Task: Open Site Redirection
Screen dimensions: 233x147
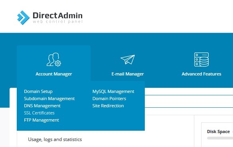Action: pyautogui.click(x=108, y=106)
